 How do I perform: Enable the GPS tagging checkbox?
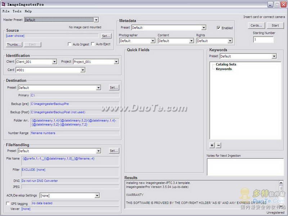(8, 203)
